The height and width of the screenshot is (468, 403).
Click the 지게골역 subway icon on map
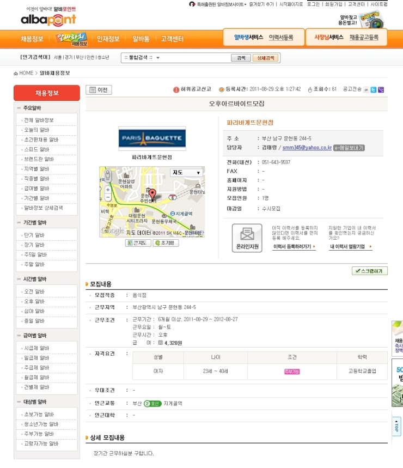(172, 214)
